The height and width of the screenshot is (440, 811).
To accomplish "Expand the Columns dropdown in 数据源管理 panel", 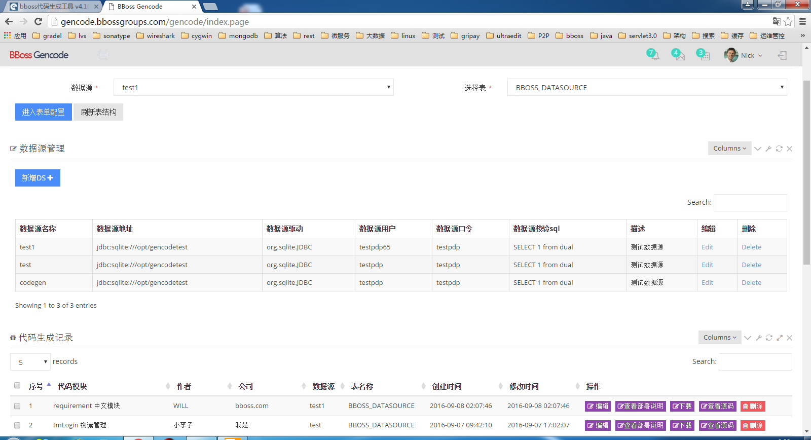I will [x=729, y=149].
